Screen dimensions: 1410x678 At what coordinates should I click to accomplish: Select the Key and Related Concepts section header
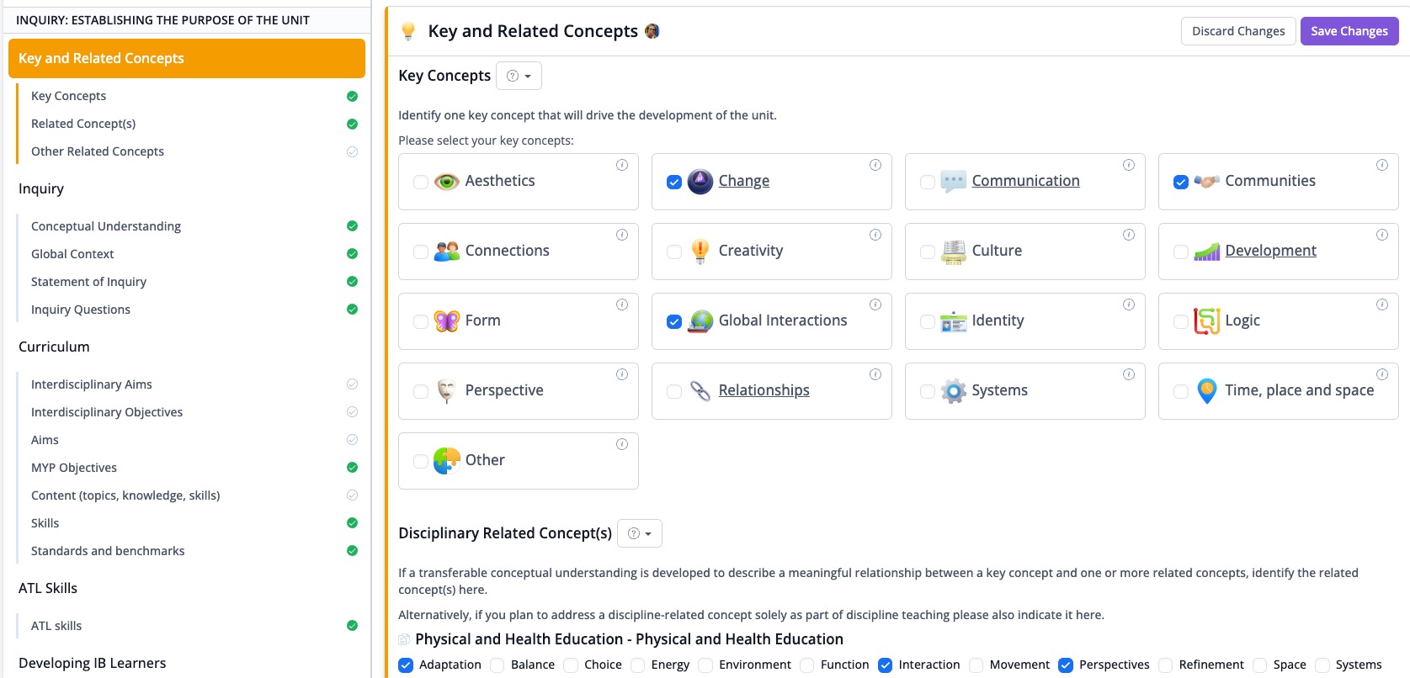coord(187,58)
